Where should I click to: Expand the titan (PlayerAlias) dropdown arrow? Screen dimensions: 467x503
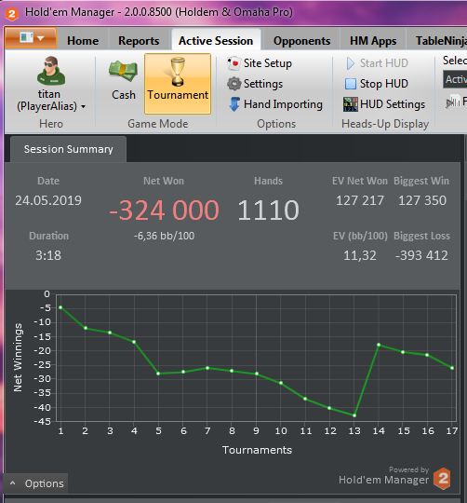coord(84,106)
